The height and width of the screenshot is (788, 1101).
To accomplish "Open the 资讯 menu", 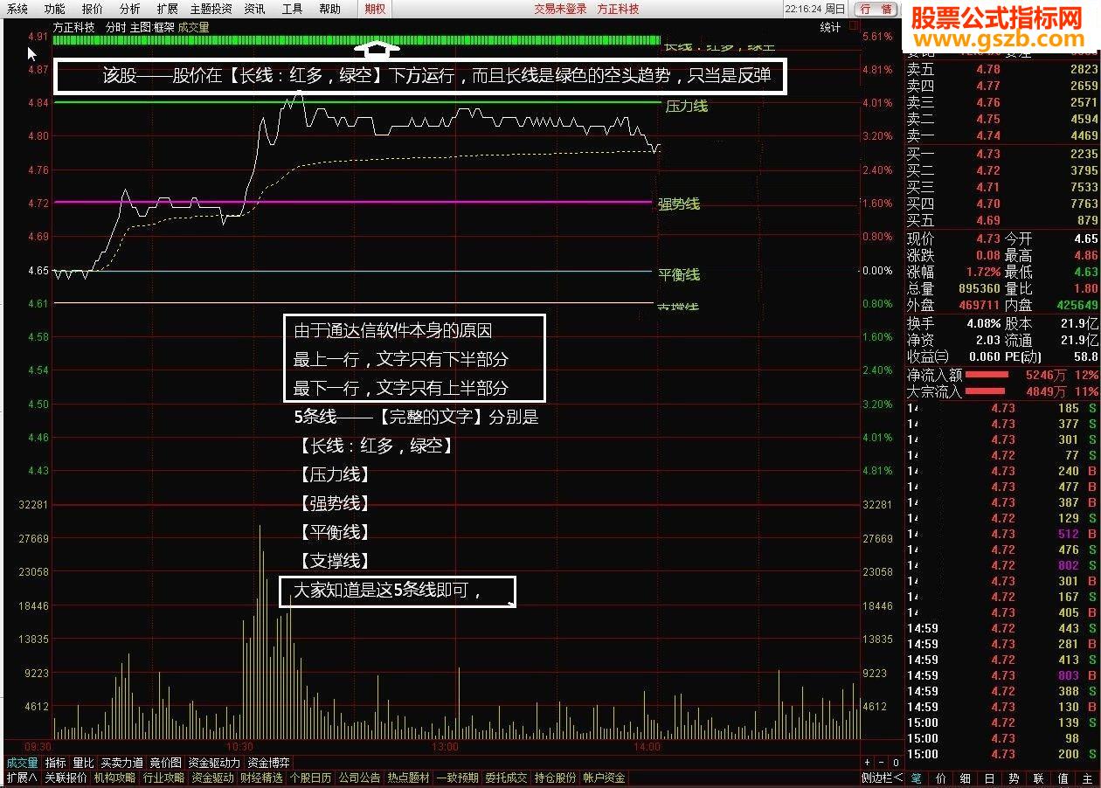I will coord(254,9).
